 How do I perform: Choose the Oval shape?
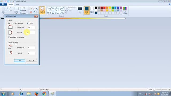tap(53, 8)
